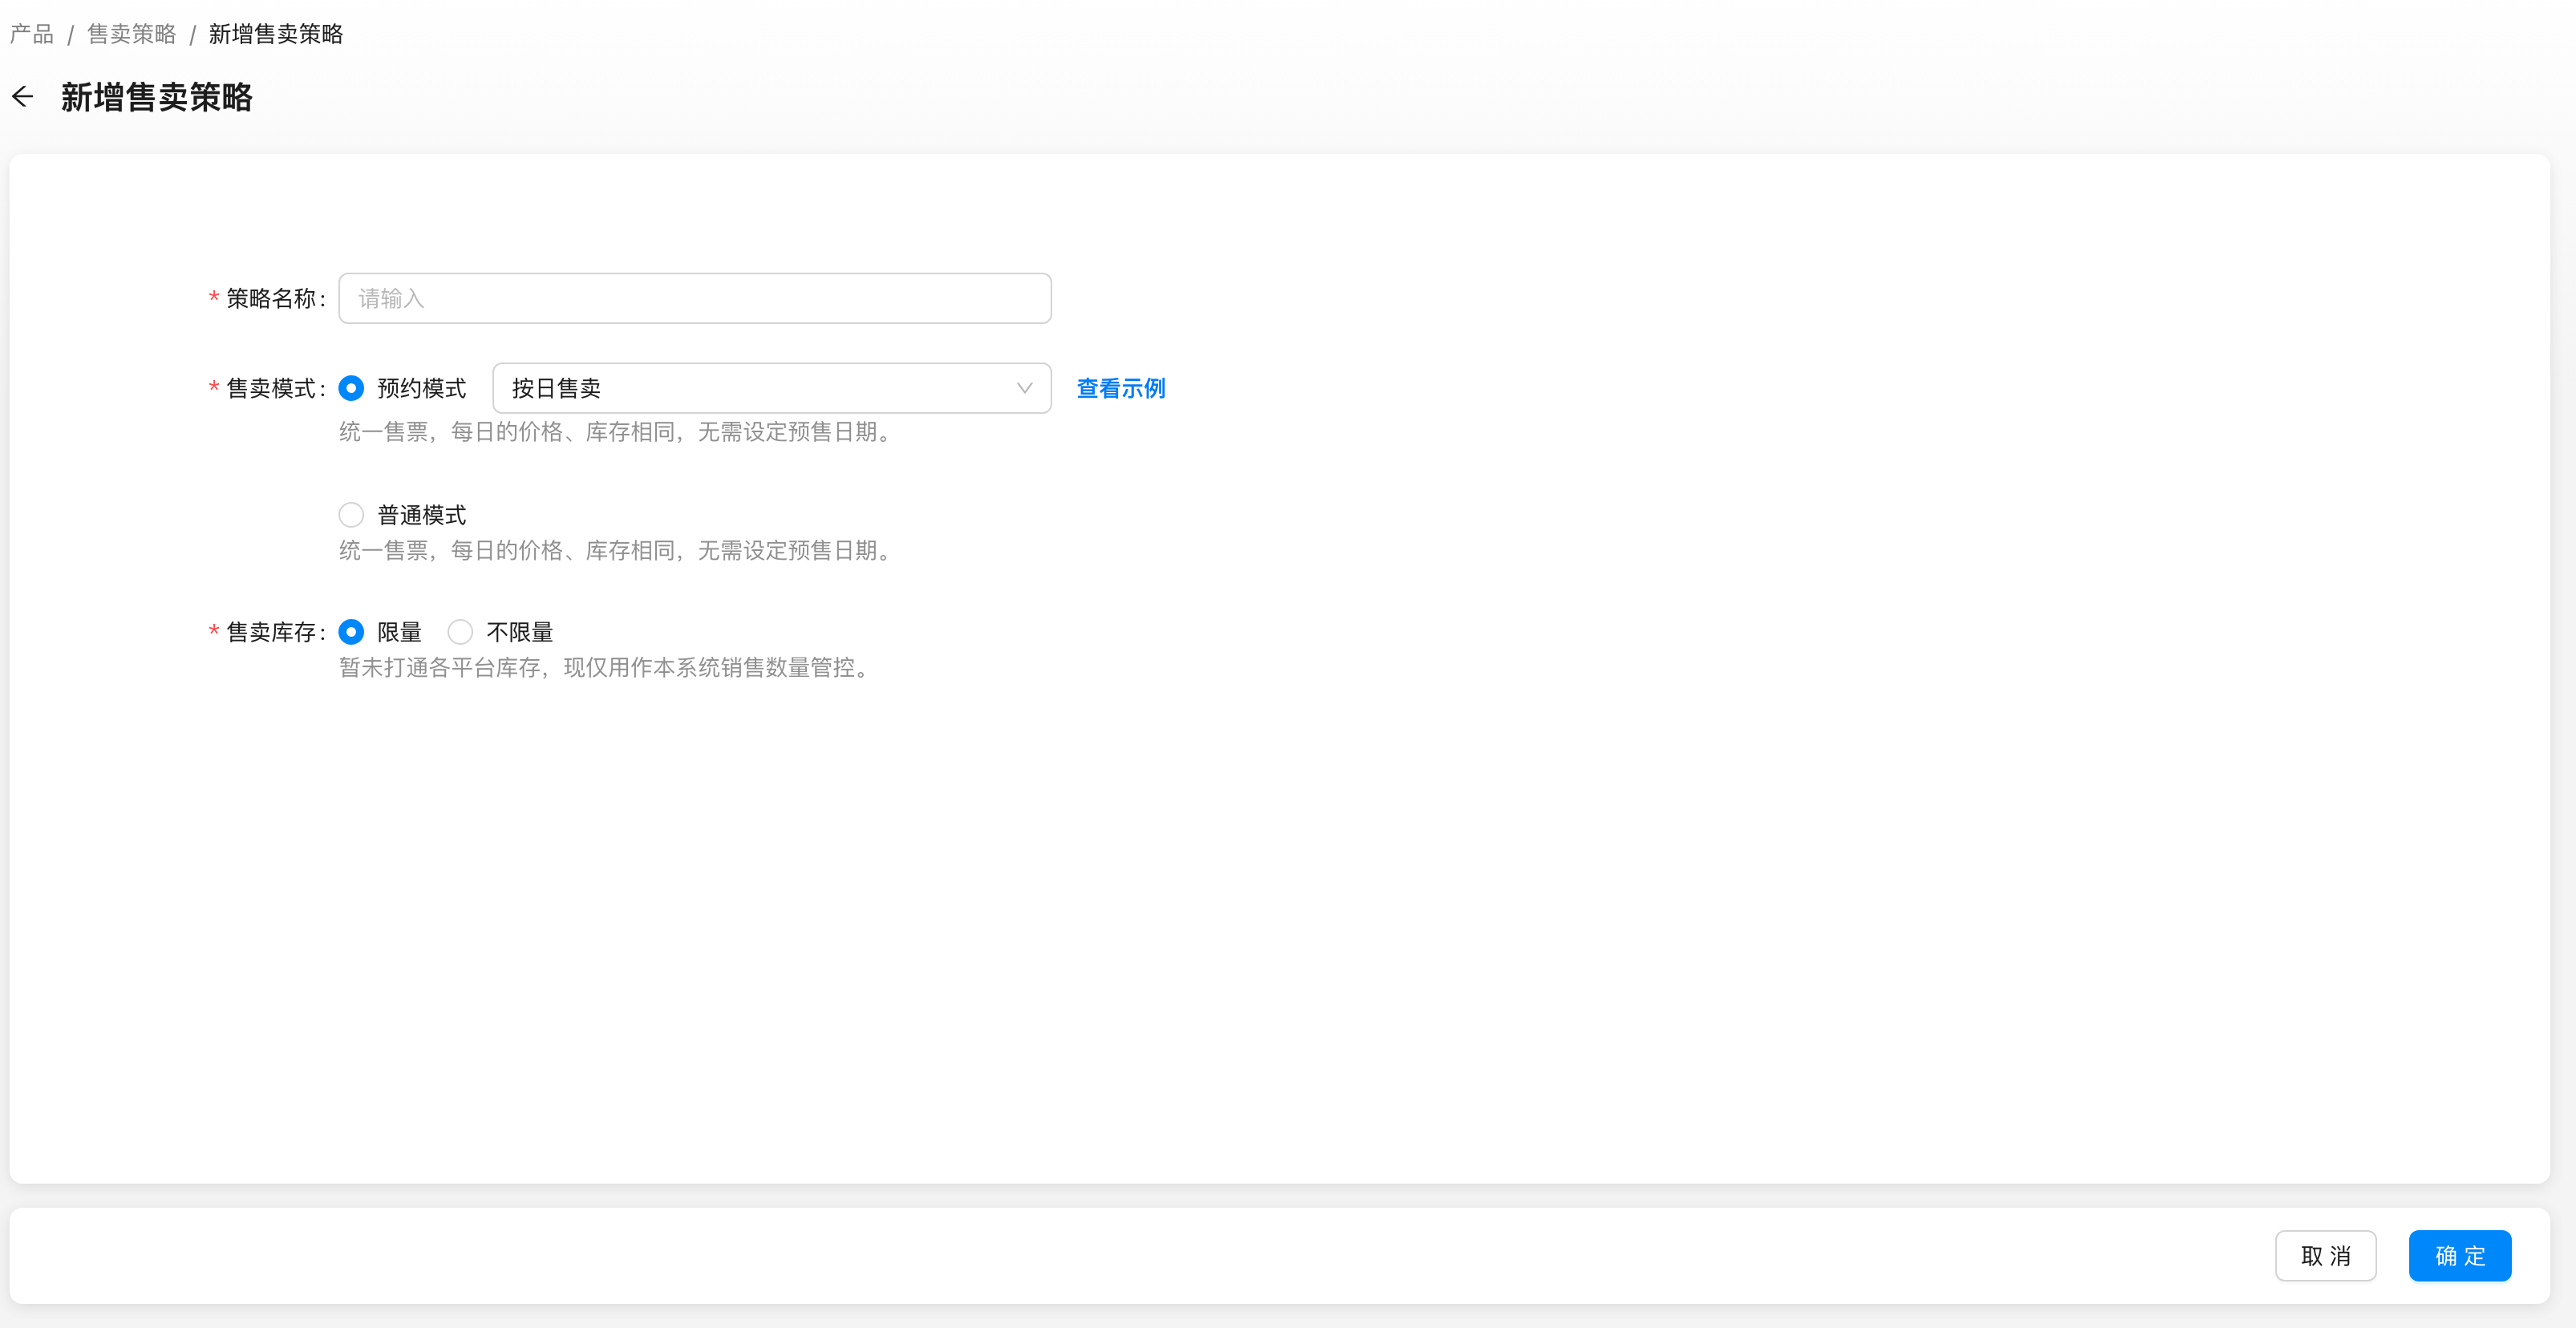
Task: Click the 取消 button
Action: (2325, 1256)
